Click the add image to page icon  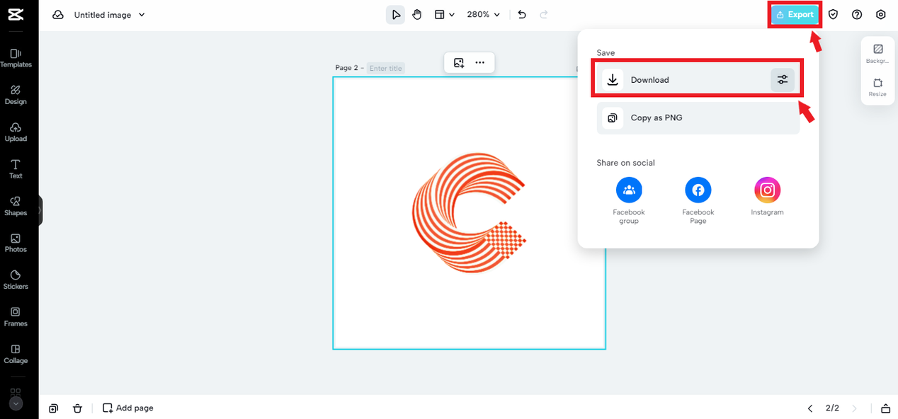pyautogui.click(x=459, y=63)
